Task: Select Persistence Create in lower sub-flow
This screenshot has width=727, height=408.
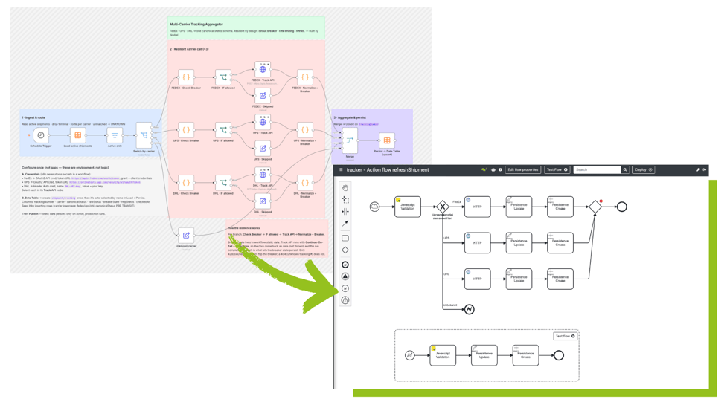Action: point(525,355)
